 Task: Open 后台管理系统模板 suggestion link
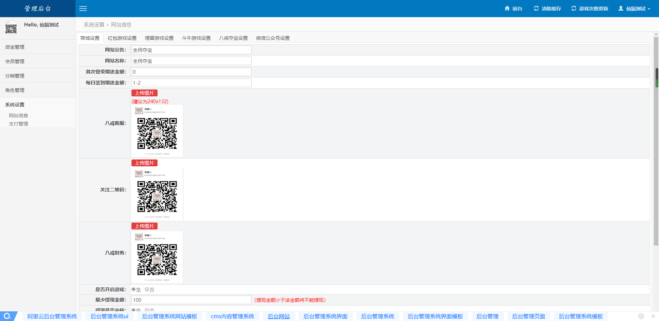click(x=581, y=316)
